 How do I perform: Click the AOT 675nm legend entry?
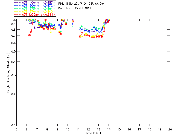(x=34, y=8)
